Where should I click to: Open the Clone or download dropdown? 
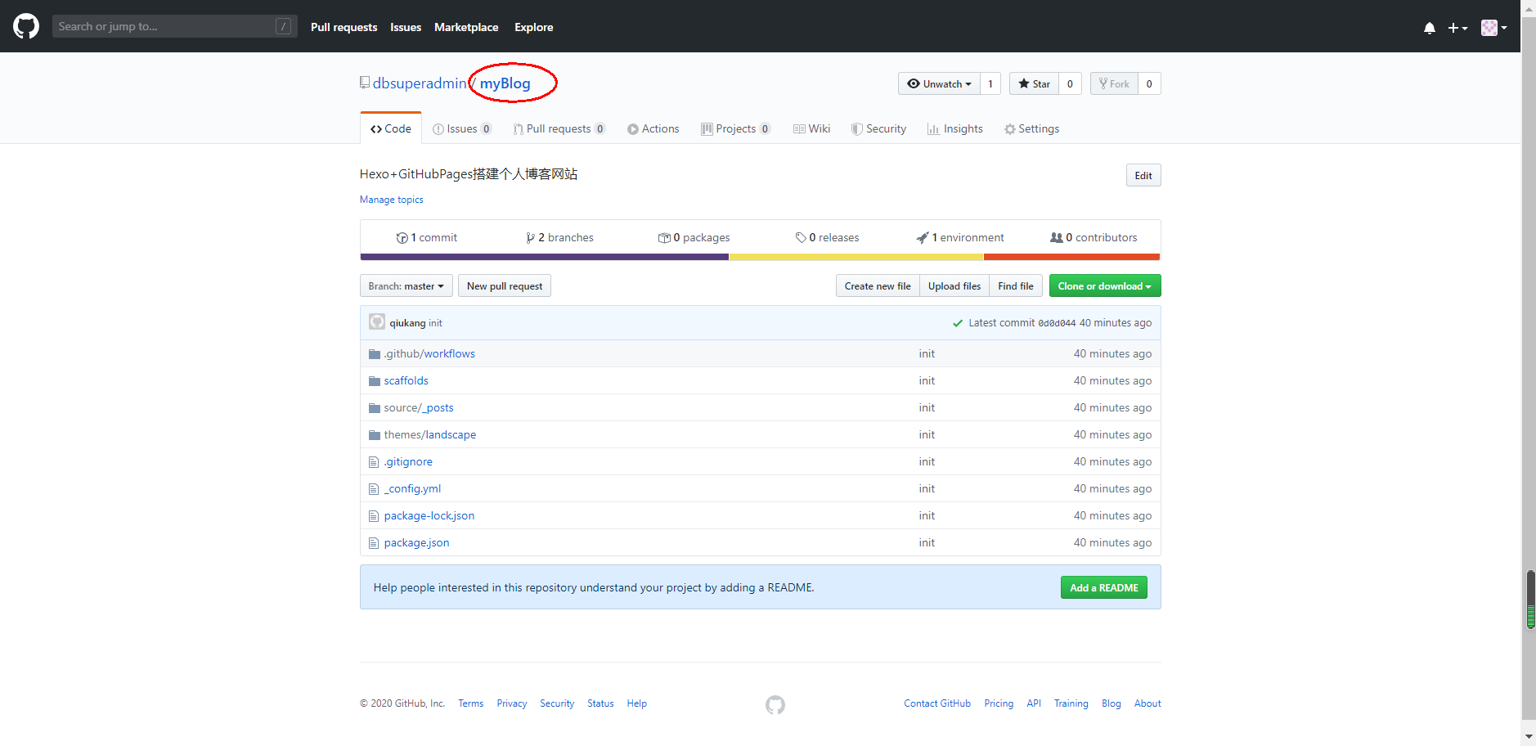[x=1105, y=285]
